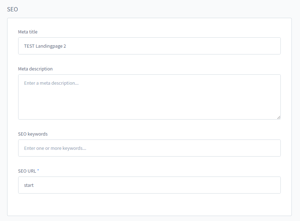Place cursor on "start" in SEO URL
Screen dimensions: 300x221
[29, 185]
